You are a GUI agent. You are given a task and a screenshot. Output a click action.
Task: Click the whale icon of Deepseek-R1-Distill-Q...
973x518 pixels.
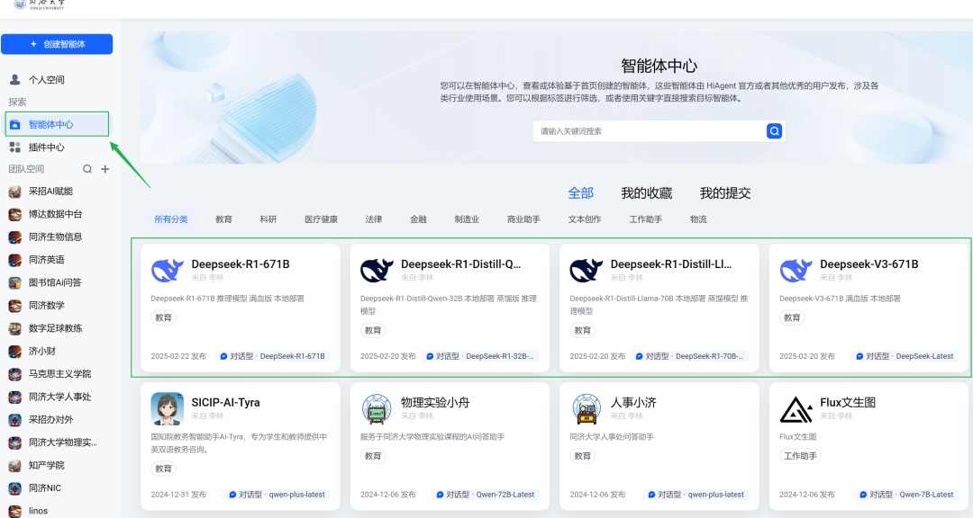click(x=377, y=270)
